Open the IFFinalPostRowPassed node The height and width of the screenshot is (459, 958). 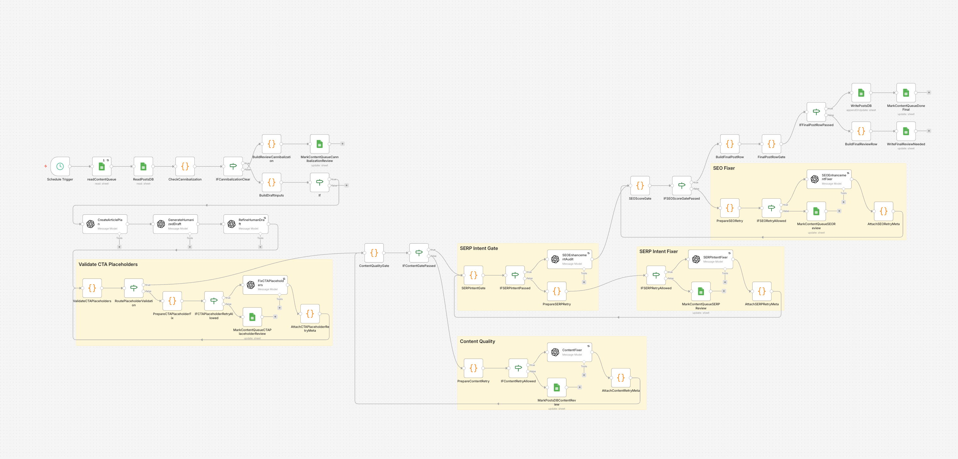[816, 112]
